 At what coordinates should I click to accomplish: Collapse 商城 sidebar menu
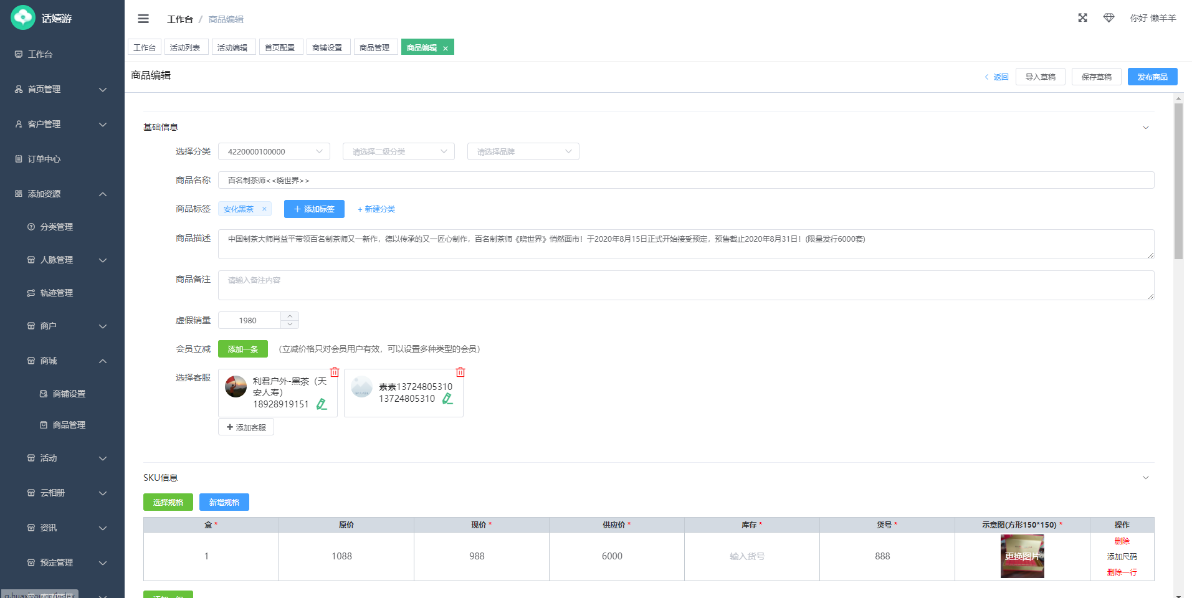pos(62,361)
